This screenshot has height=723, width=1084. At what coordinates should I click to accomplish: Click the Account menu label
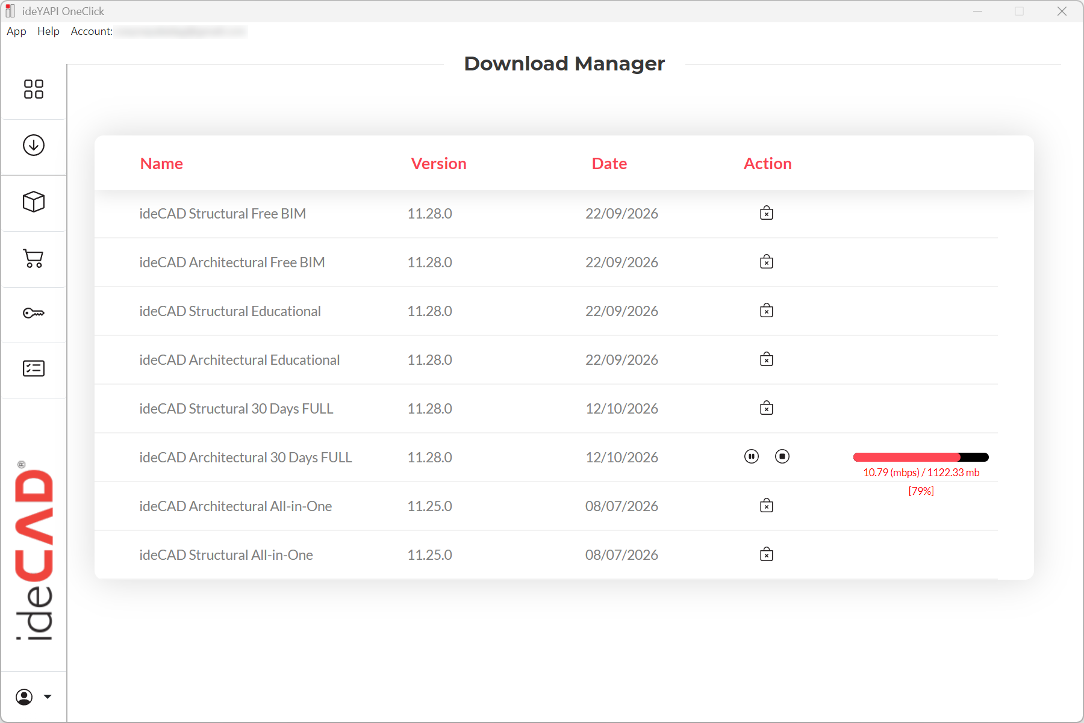(92, 31)
